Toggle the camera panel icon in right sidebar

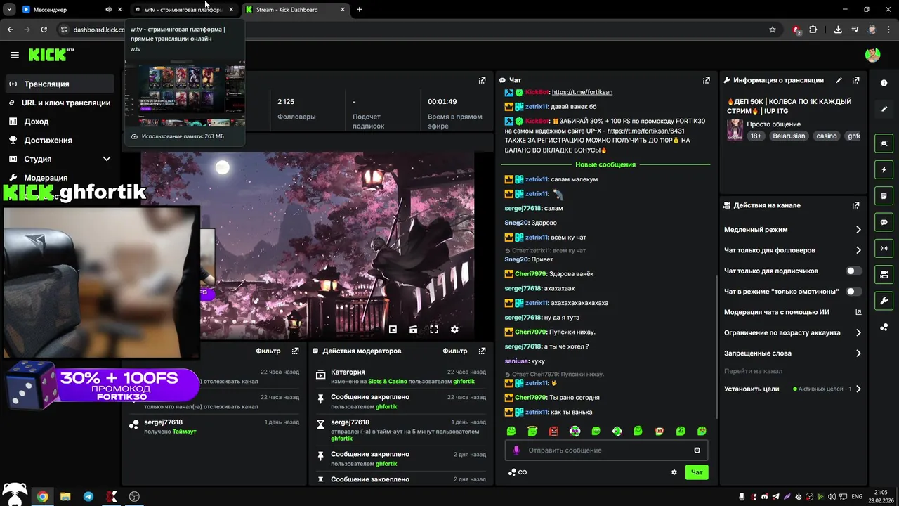point(884,274)
